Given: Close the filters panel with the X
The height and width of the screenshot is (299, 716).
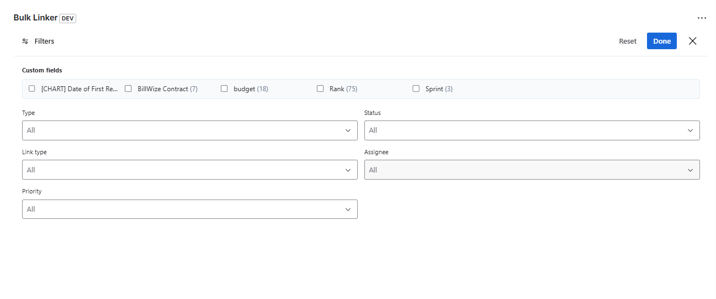Looking at the screenshot, I should coord(692,41).
